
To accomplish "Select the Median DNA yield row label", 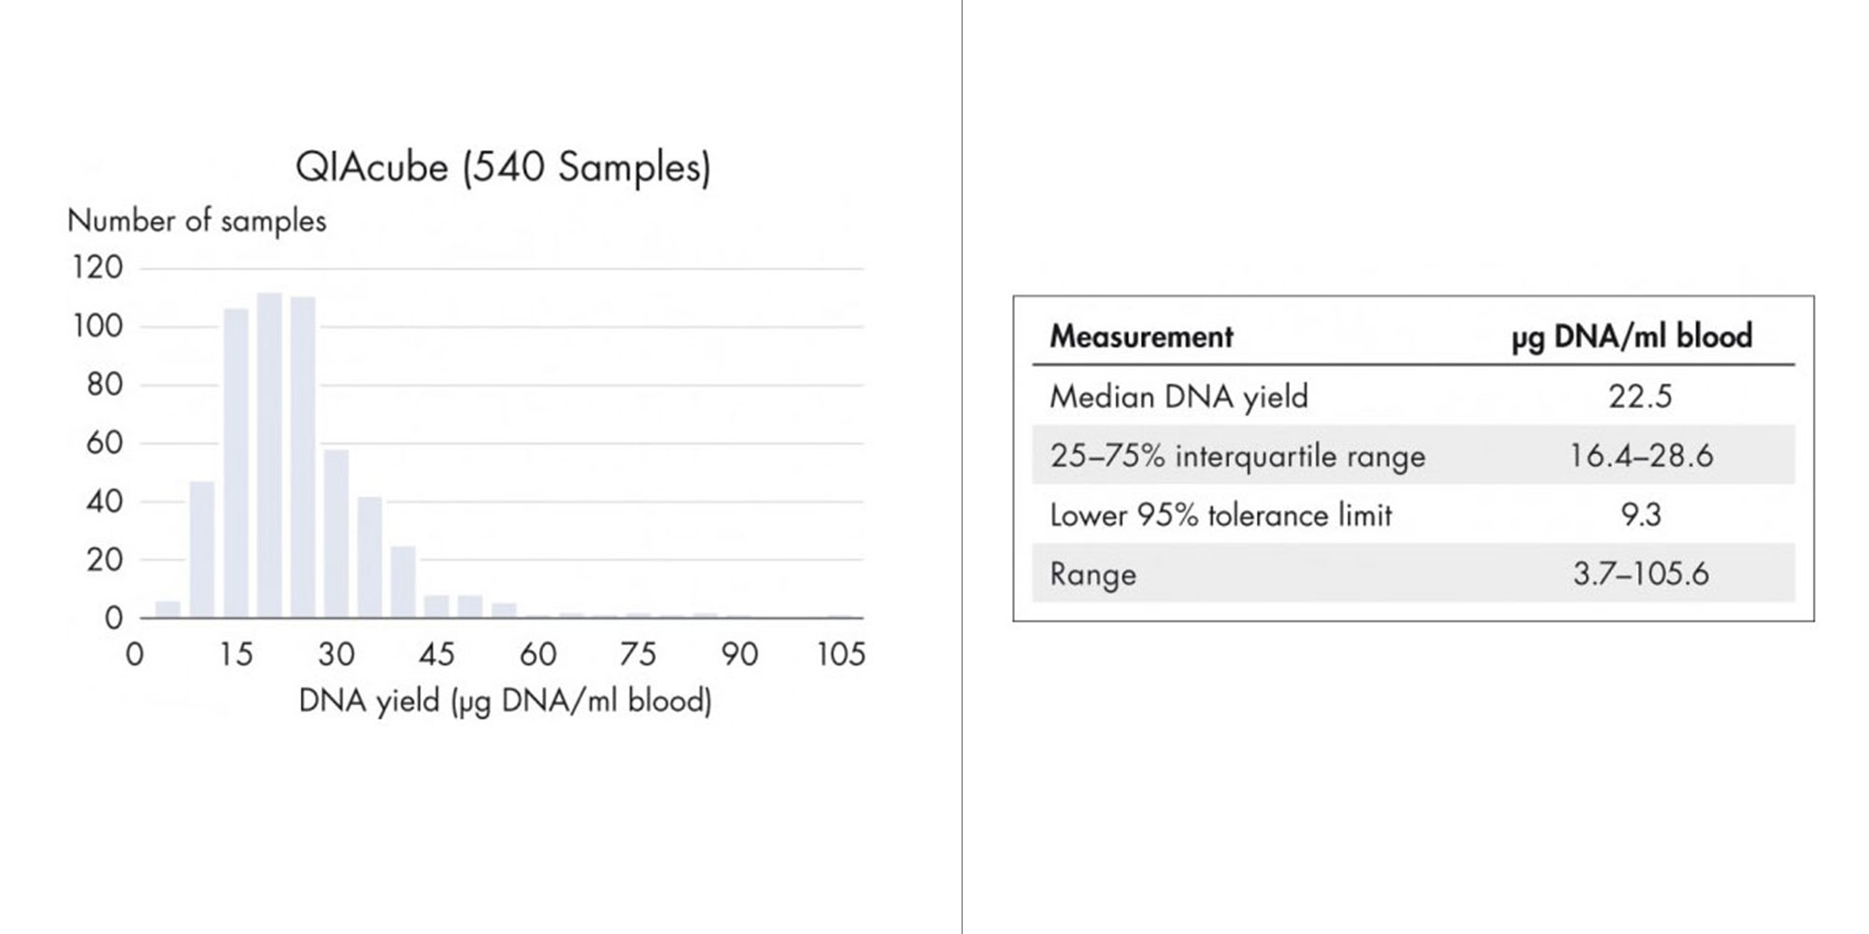I will [1178, 397].
